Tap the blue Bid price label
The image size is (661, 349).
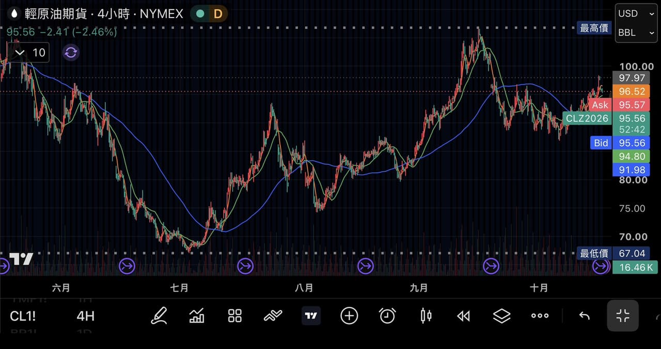(x=601, y=143)
